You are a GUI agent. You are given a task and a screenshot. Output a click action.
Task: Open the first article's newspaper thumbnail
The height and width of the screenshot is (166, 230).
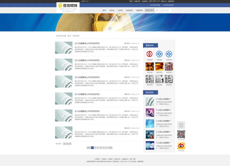tap(64, 47)
